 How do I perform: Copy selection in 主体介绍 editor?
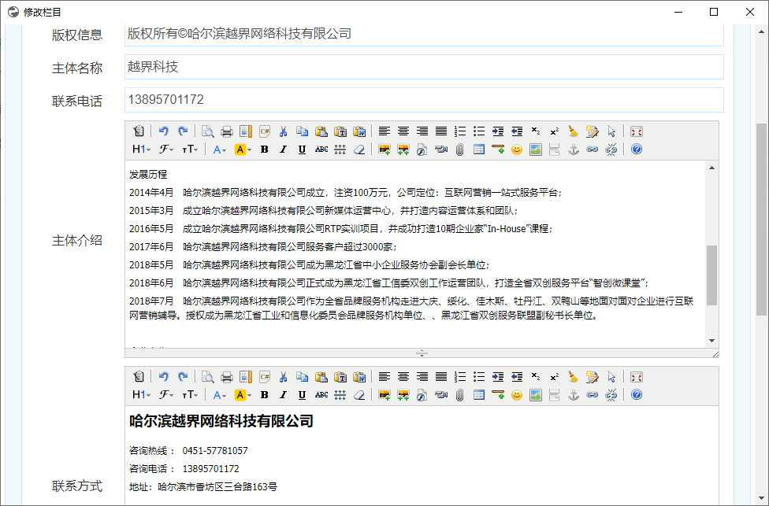click(303, 131)
